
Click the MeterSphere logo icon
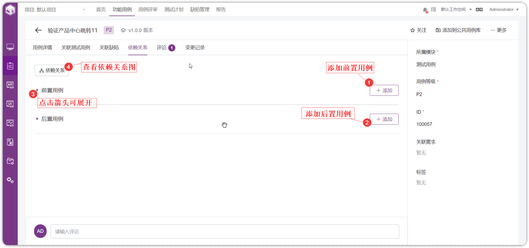pos(10,10)
